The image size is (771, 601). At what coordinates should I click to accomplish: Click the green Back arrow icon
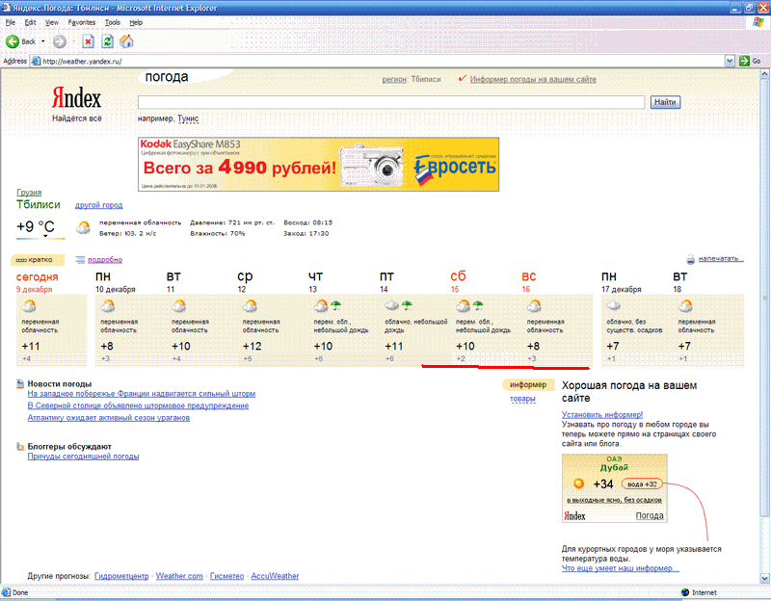13,41
